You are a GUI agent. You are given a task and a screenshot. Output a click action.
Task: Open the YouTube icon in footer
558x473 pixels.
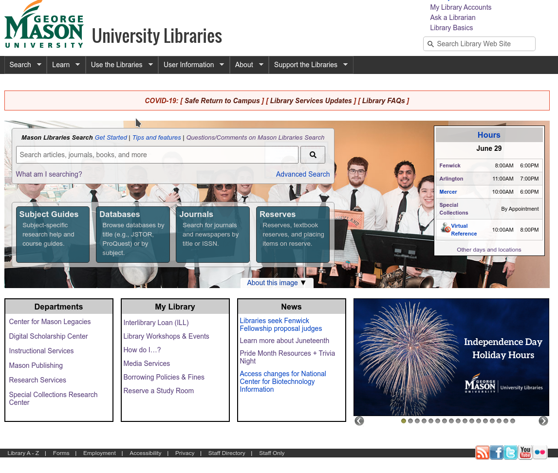point(525,453)
